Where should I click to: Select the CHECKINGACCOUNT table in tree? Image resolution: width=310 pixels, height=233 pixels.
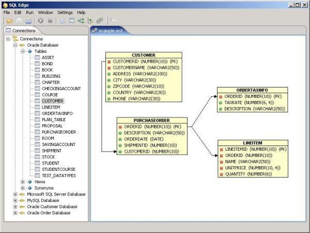coord(61,89)
